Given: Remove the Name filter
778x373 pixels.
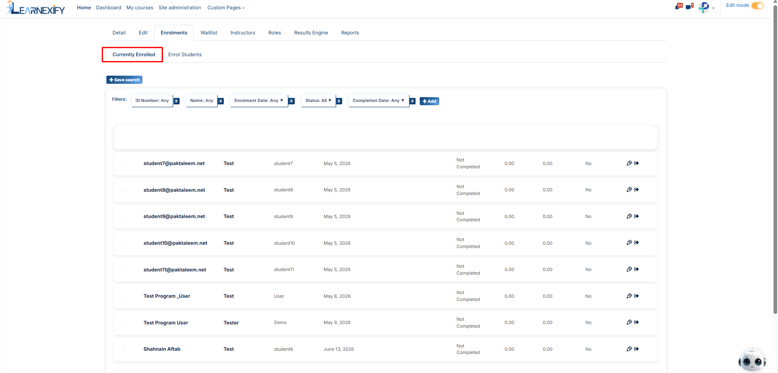Looking at the screenshot, I should (x=221, y=101).
